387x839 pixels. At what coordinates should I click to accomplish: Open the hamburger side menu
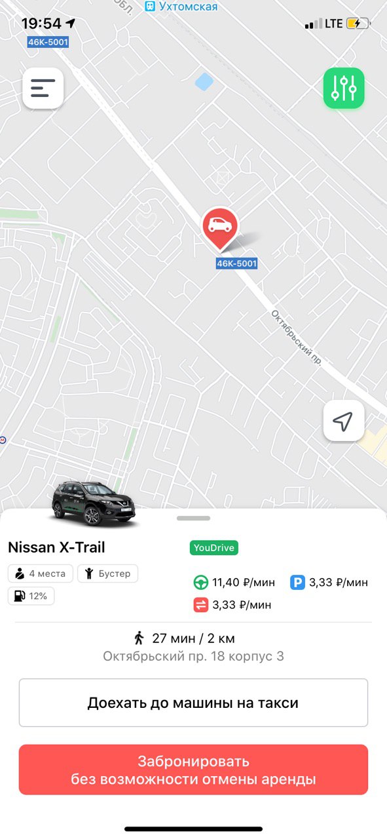[x=43, y=88]
